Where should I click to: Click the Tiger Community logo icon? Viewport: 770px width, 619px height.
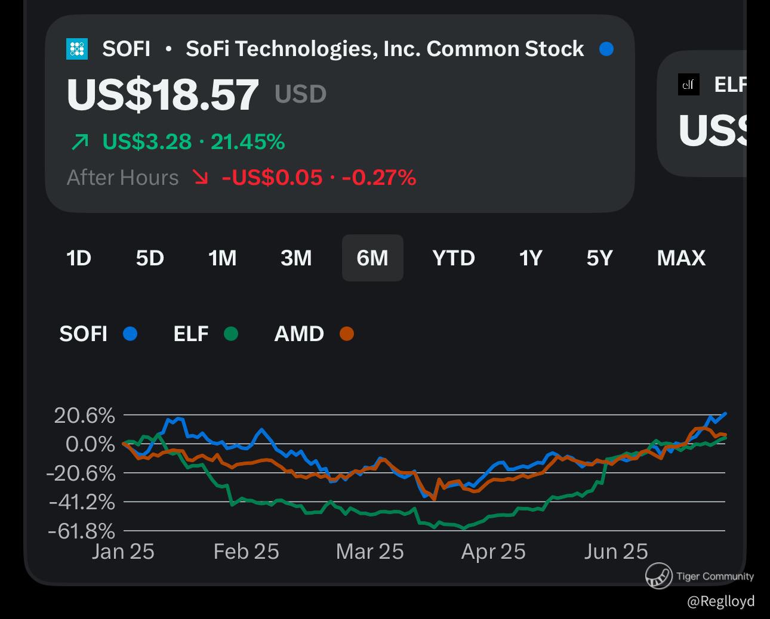658,576
